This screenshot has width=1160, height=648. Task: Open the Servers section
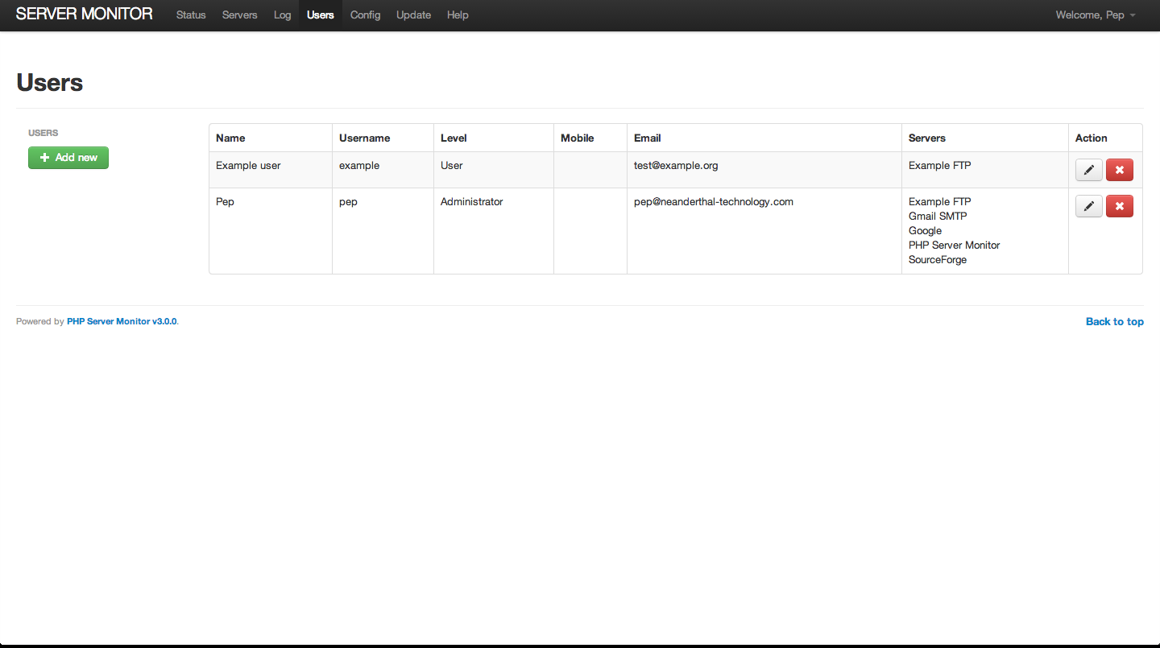(239, 14)
